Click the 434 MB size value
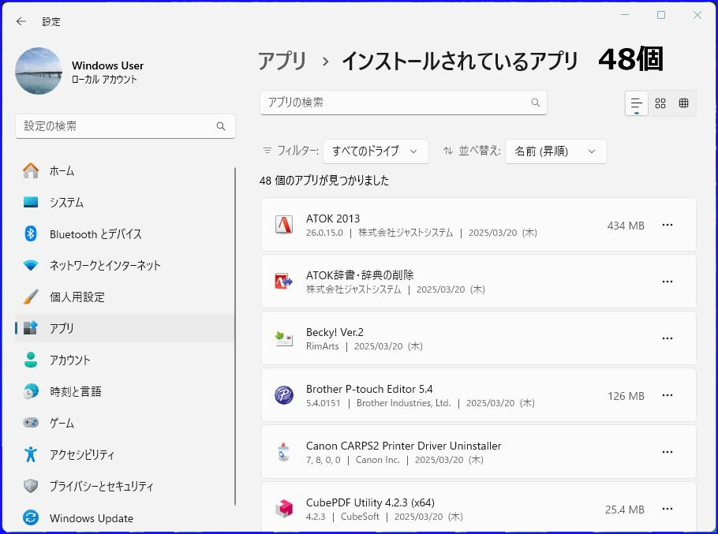This screenshot has width=718, height=534. pos(626,226)
